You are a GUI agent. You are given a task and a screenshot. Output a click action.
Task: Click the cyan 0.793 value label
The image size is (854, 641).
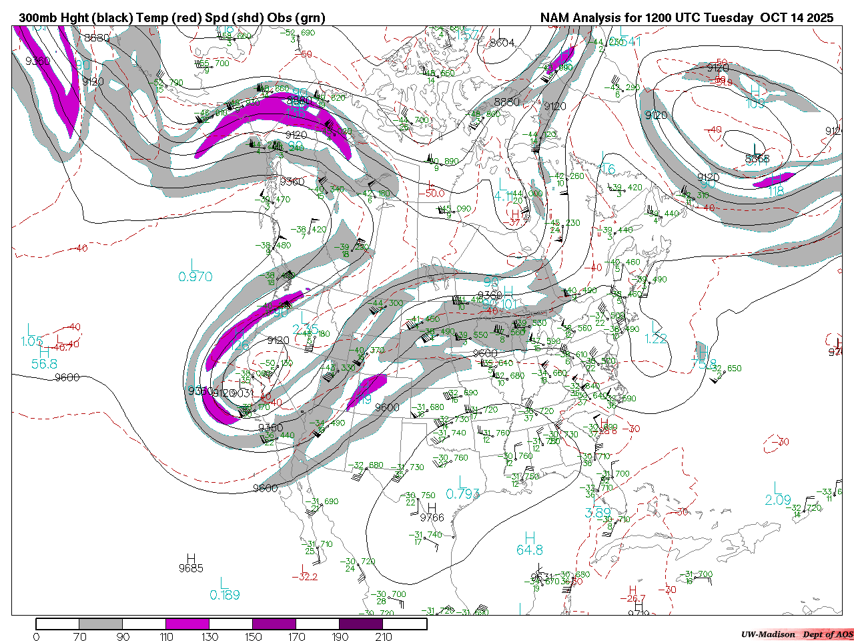tap(462, 493)
